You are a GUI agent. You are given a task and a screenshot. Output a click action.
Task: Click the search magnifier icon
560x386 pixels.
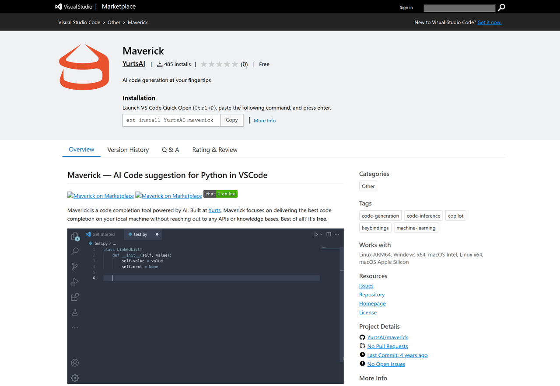click(x=501, y=7)
